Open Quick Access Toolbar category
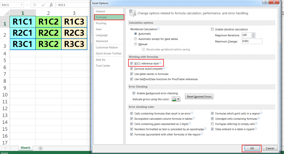 [109, 53]
